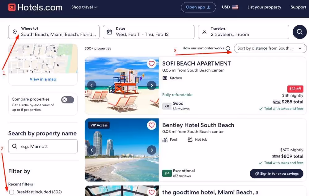Click the $33 off discount badge
This screenshot has height=196, width=309.
[x=295, y=89]
